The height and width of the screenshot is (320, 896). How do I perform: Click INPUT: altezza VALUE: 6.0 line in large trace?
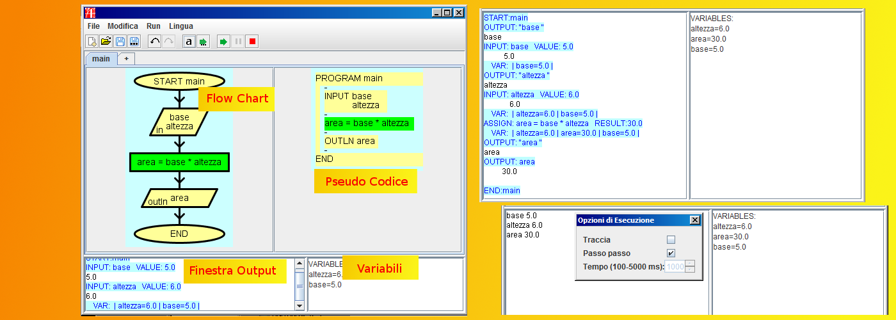point(531,95)
